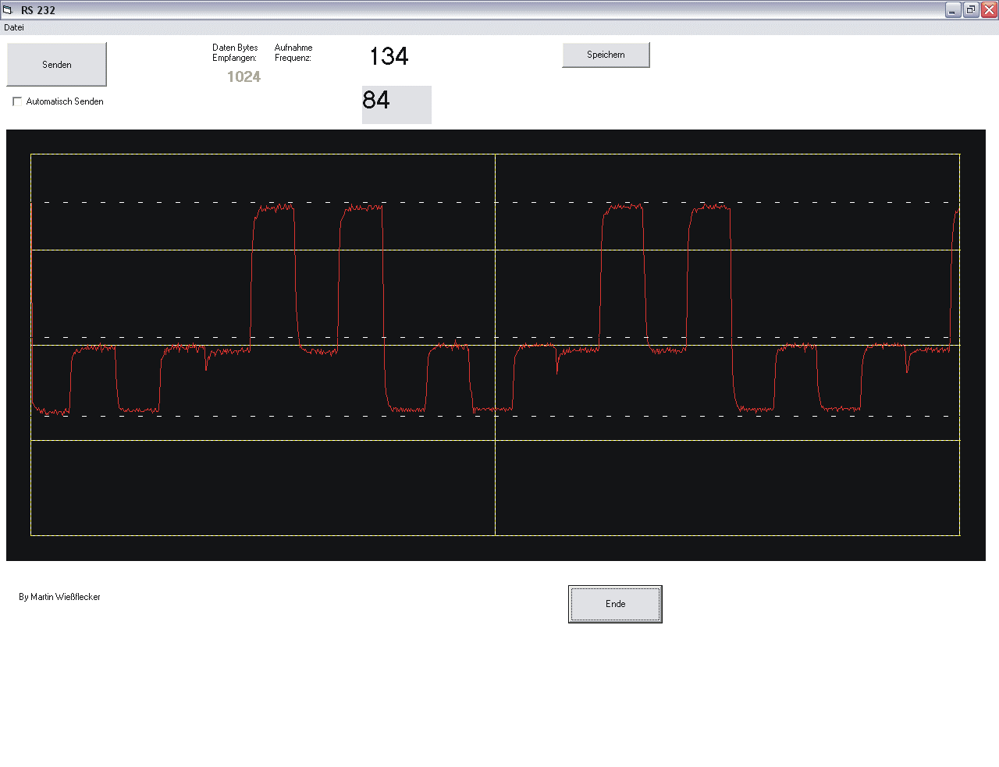The image size is (999, 767).
Task: Click the Daten Bytes Empfangen label
Action: [x=235, y=52]
